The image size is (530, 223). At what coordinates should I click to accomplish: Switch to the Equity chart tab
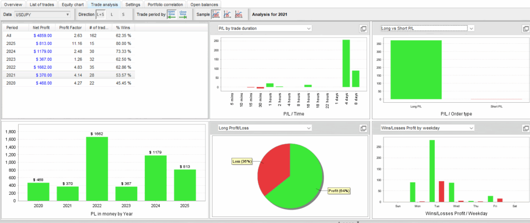click(71, 4)
